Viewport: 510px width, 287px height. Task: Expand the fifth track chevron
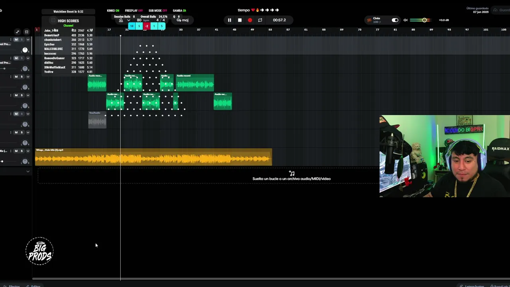pyautogui.click(x=28, y=114)
